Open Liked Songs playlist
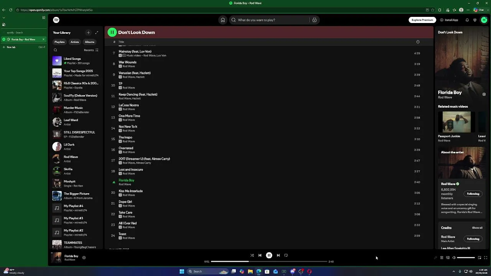Screen dimensions: 491x276 (x=76, y=61)
